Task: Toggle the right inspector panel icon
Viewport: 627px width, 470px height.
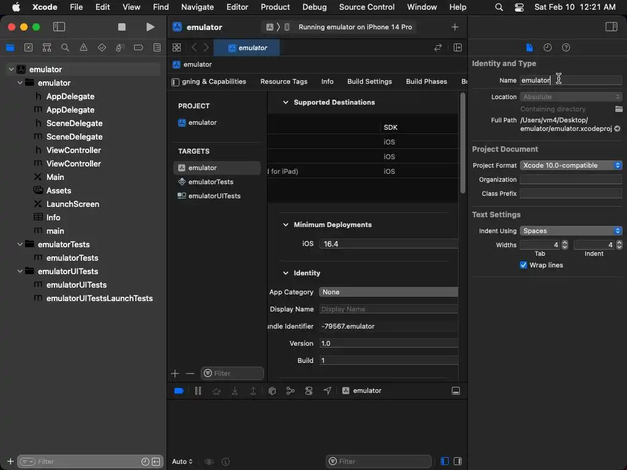Action: coord(611,27)
